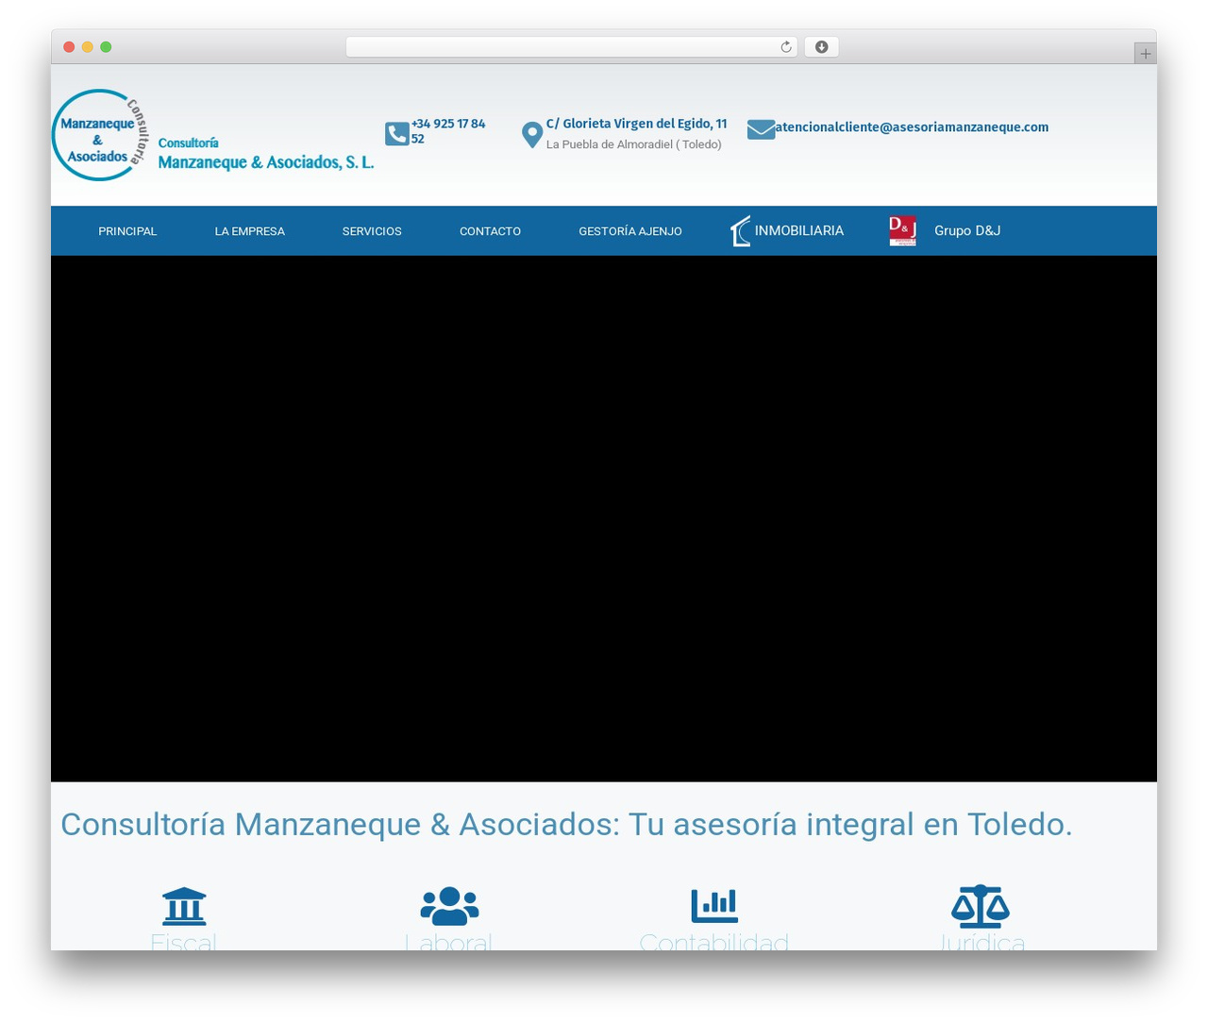Screen dimensions: 1208x1023
Task: Click the envelope email icon
Action: (x=761, y=129)
